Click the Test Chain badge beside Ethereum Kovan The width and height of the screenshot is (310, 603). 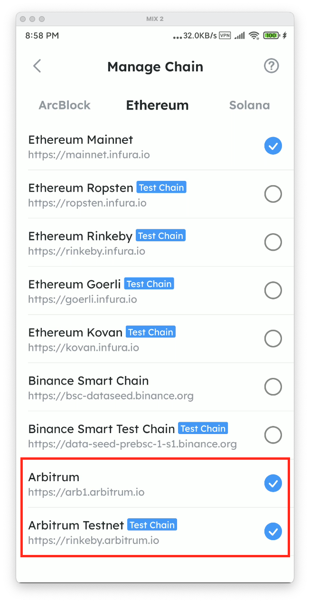click(x=150, y=332)
